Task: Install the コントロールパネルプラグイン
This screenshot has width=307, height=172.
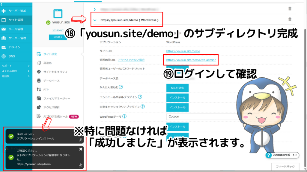Action: coord(177,98)
